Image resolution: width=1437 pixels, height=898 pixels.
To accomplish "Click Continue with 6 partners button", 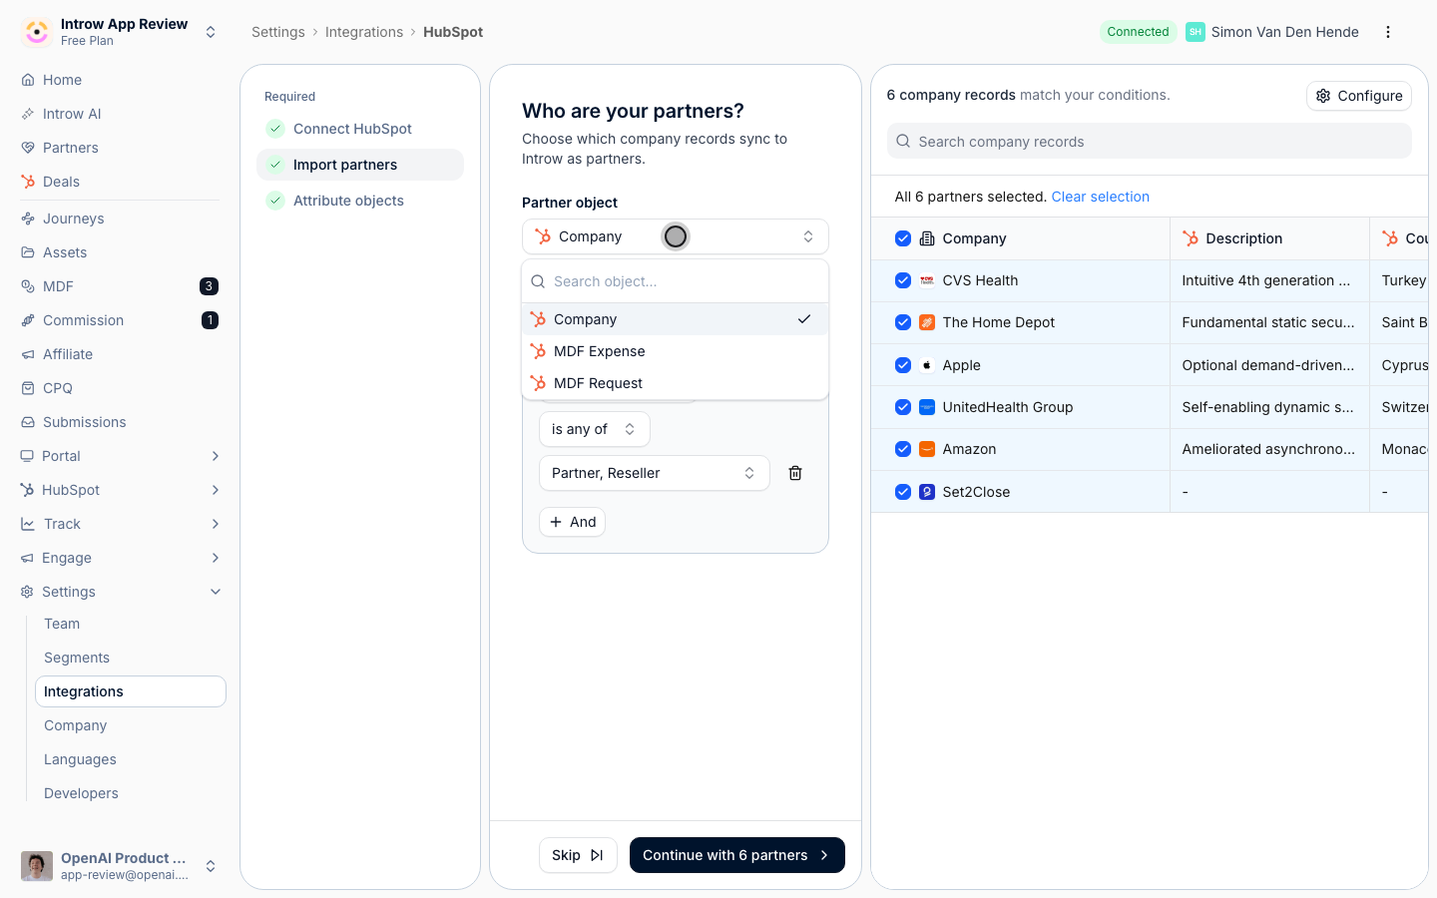I will 737,855.
